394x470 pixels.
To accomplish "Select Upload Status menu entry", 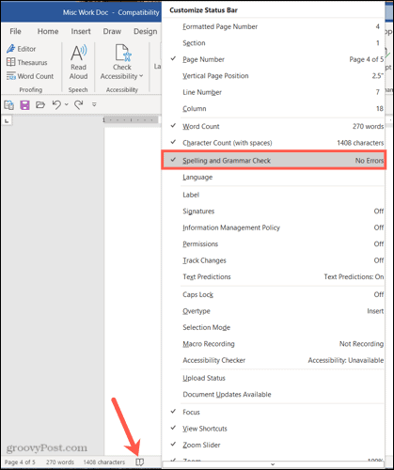I will point(274,378).
